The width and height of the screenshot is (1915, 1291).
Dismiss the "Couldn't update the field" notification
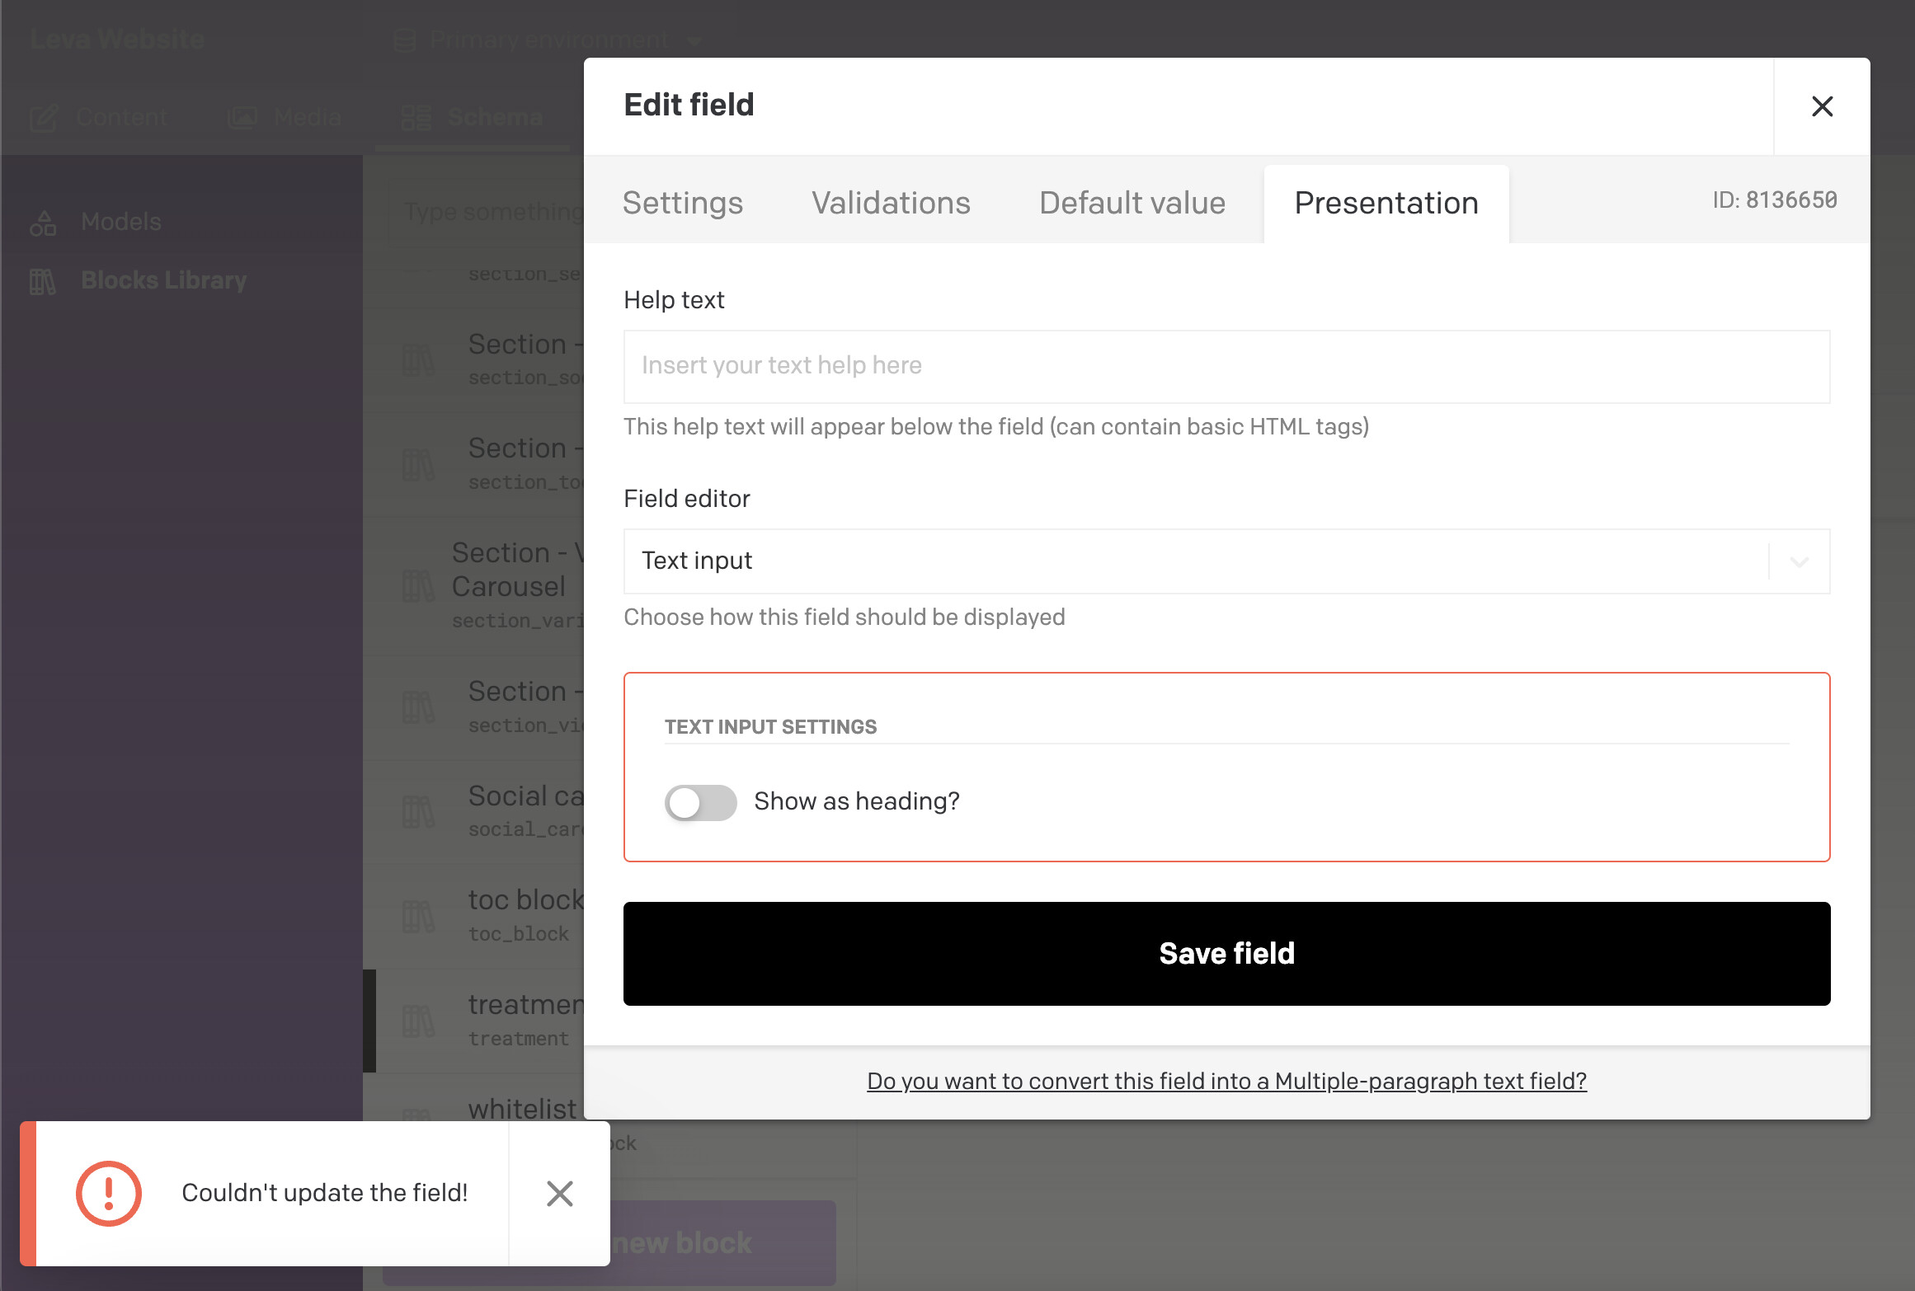pos(559,1193)
